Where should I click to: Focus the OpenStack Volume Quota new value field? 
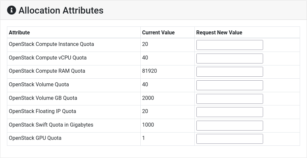pos(230,85)
